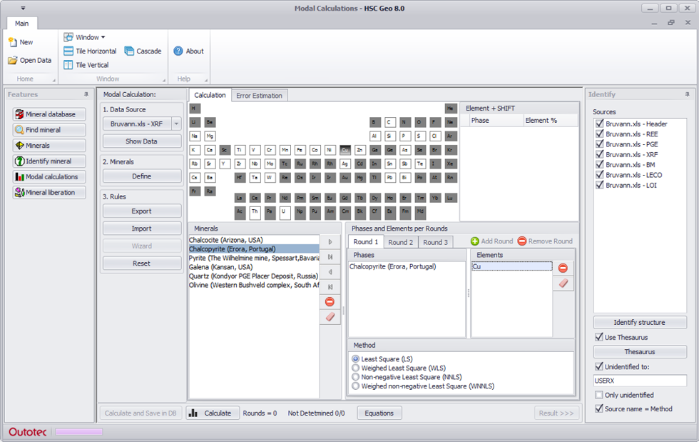This screenshot has height=442, width=699.
Task: Open Mineral database feature
Action: [x=49, y=114]
